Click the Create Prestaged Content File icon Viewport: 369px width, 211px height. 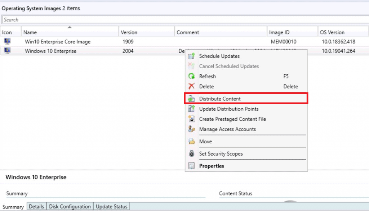(191, 119)
